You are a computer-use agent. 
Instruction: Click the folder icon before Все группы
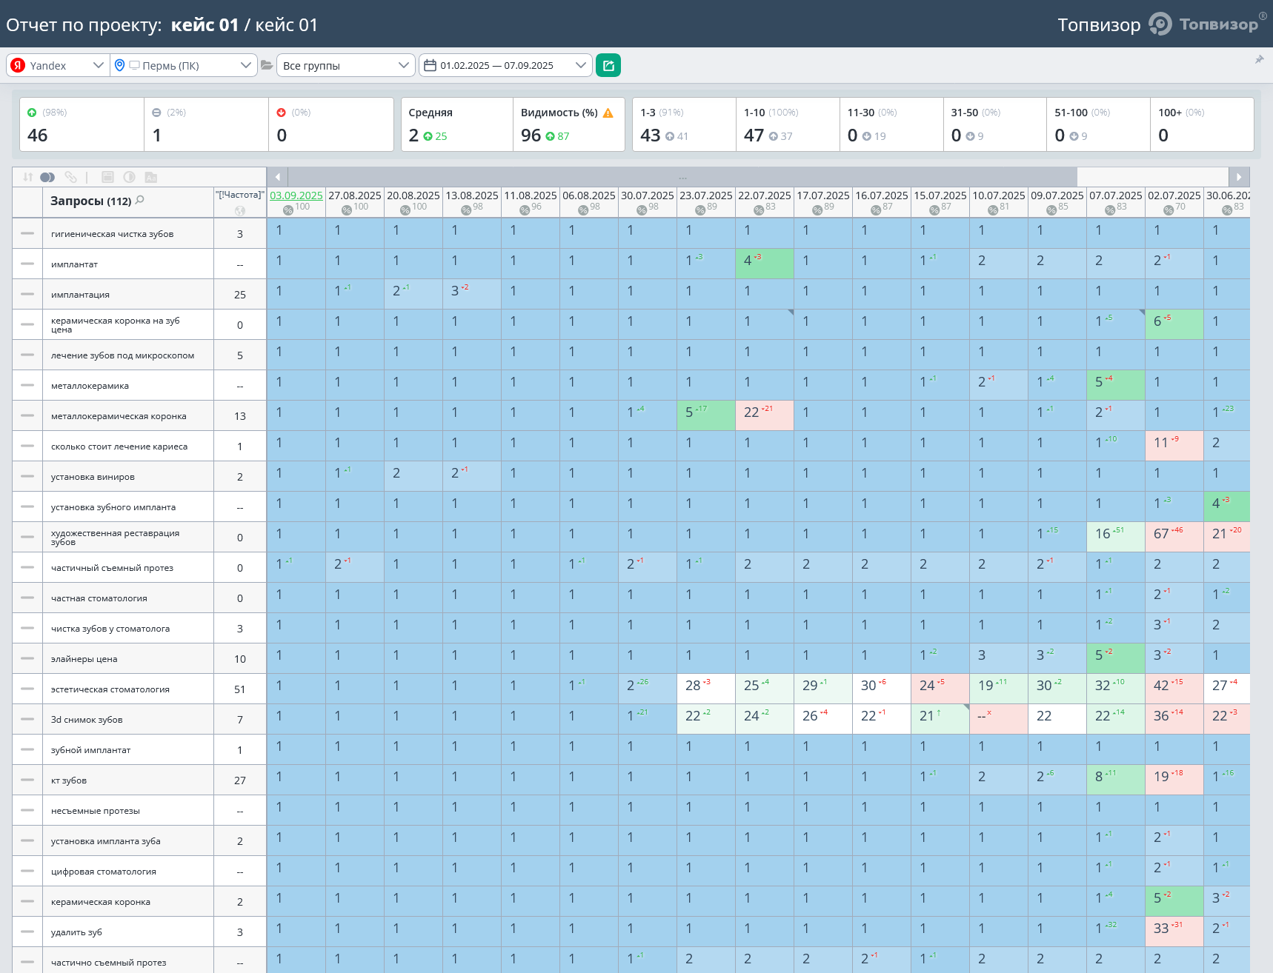[267, 65]
